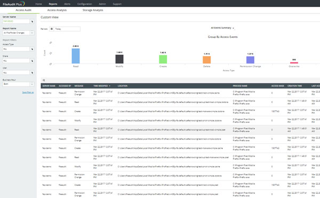Open the Access Type picker icon

32,49
